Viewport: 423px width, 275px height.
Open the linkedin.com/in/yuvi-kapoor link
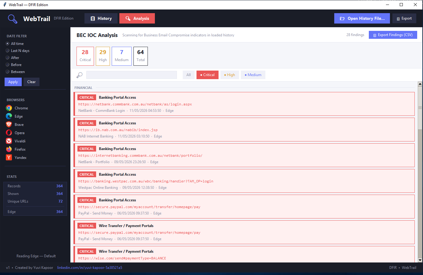[90, 268]
